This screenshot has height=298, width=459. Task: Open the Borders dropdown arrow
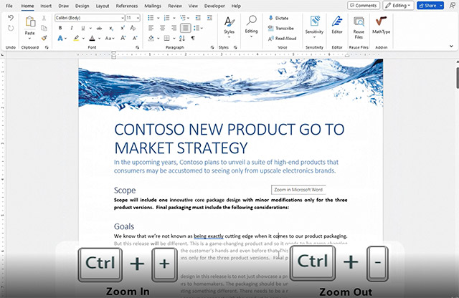pos(174,38)
